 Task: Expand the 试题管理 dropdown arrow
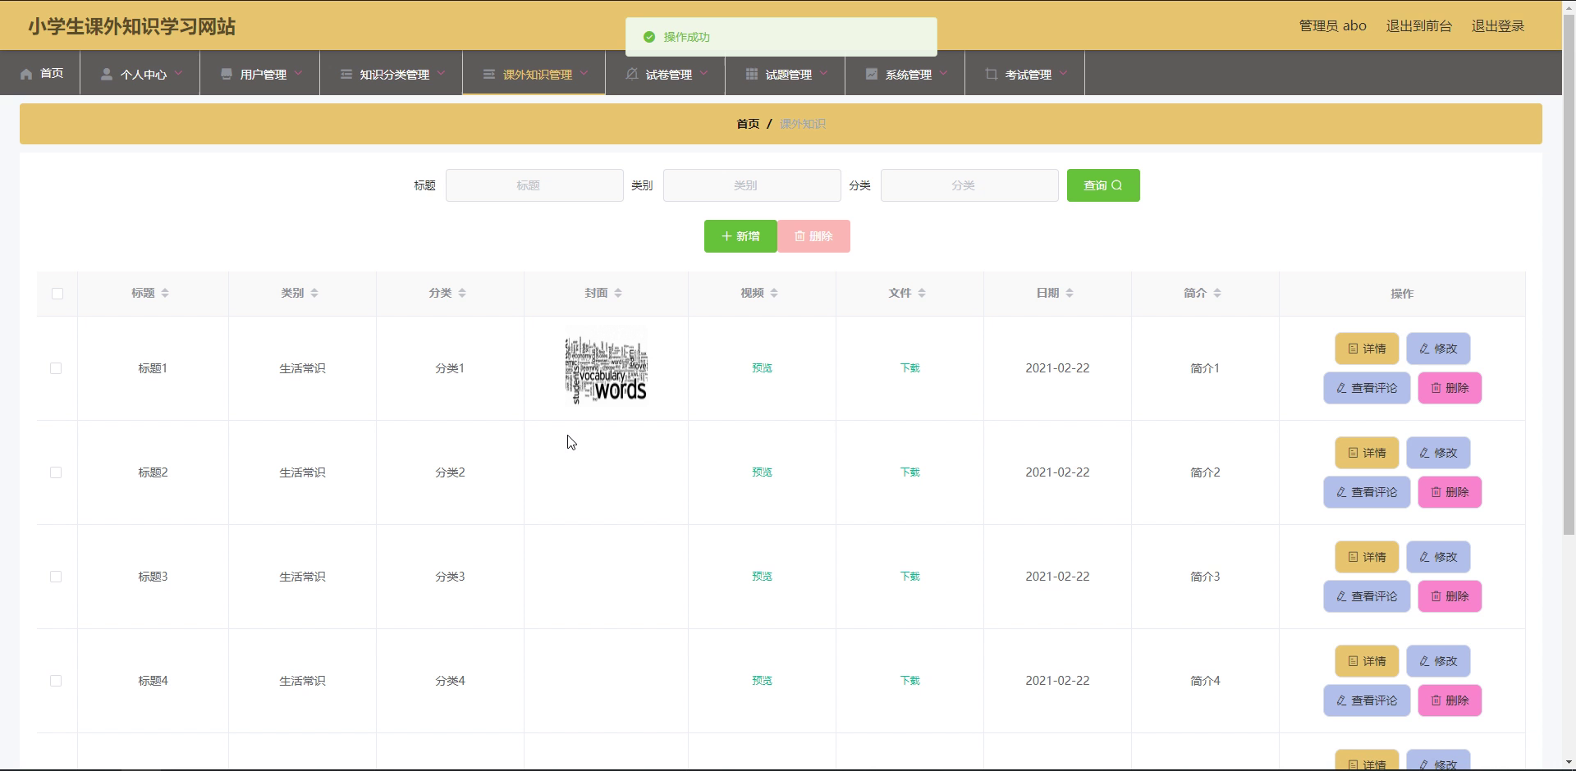tap(824, 73)
